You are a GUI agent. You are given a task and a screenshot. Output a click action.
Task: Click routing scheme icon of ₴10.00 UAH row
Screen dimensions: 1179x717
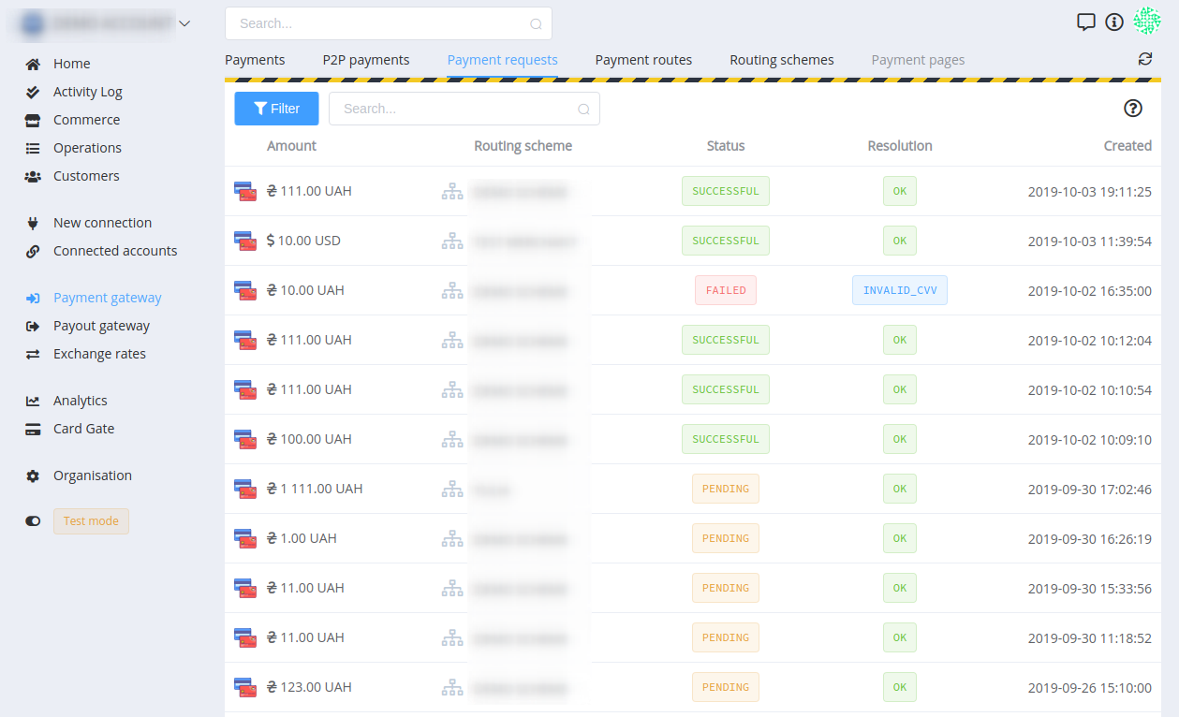(452, 290)
